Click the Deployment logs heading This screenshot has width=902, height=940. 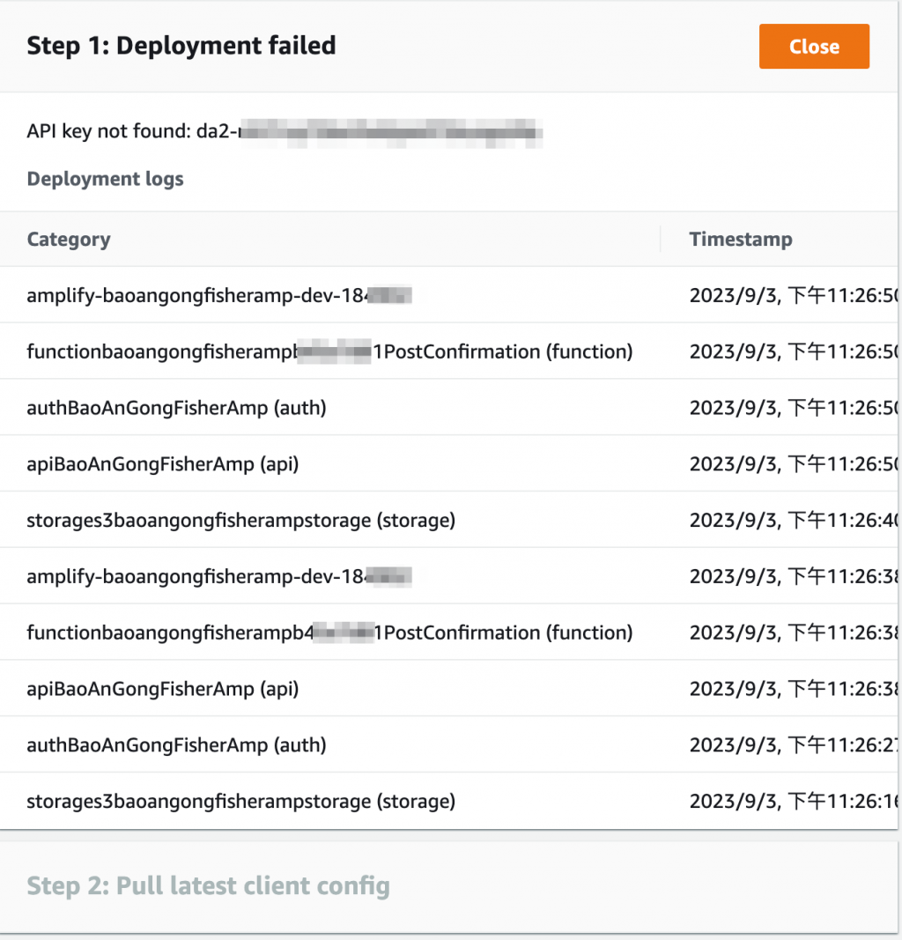105,179
